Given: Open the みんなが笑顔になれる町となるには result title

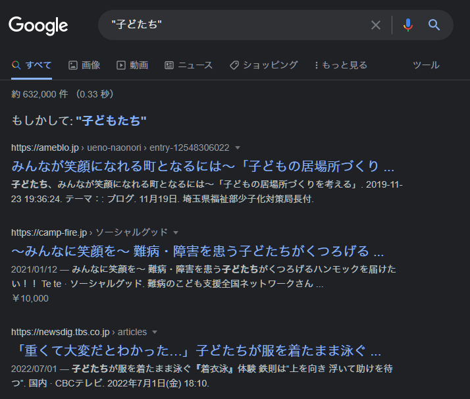Looking at the screenshot, I should click(203, 166).
